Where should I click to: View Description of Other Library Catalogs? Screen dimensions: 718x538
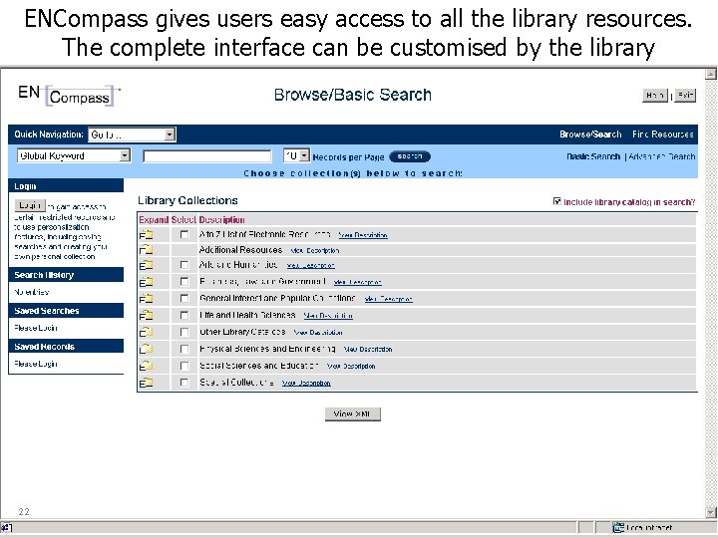(x=318, y=333)
